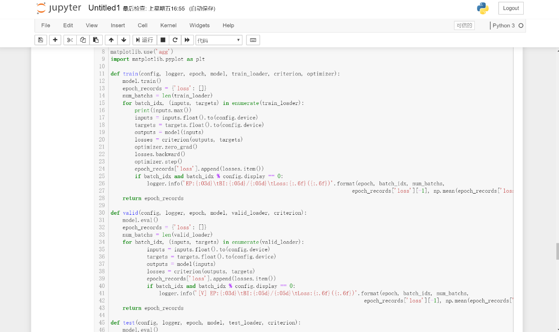Image resolution: width=559 pixels, height=332 pixels.
Task: Place cursor in matplotlib.use('agg') line
Action: pos(142,52)
